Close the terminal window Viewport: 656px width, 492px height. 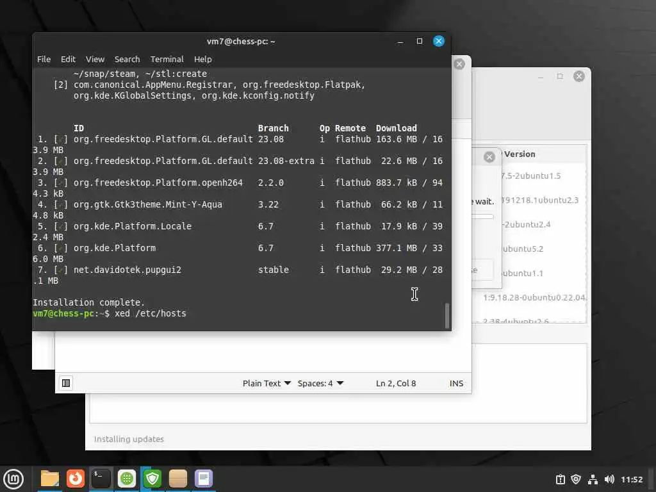pos(438,41)
